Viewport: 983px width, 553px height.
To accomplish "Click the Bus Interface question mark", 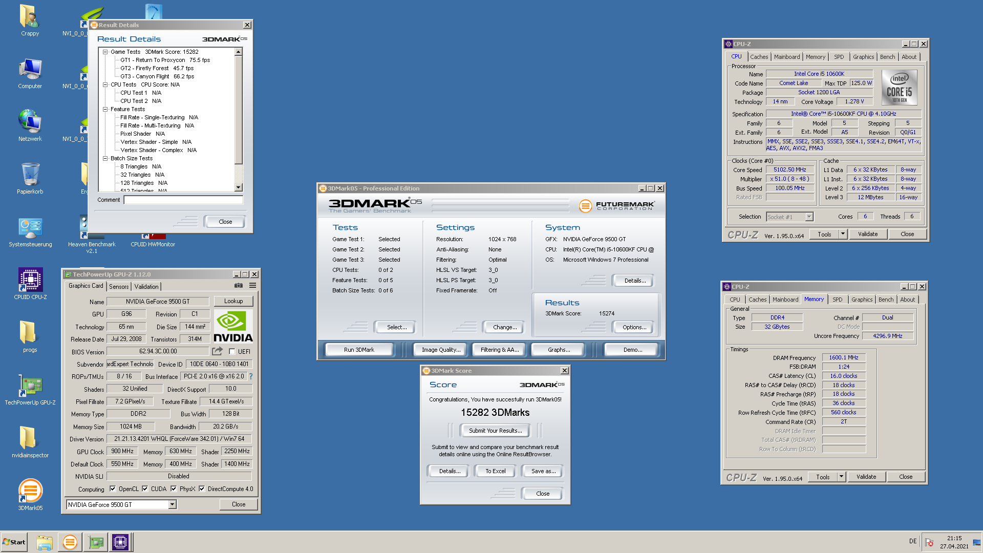I will tap(251, 376).
